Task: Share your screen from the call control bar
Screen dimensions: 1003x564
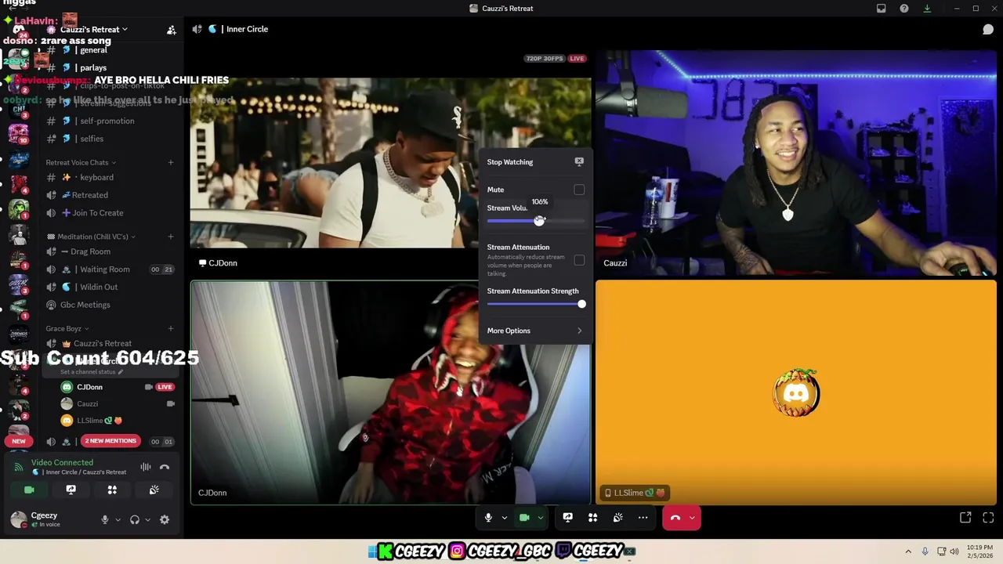Action: point(567,518)
